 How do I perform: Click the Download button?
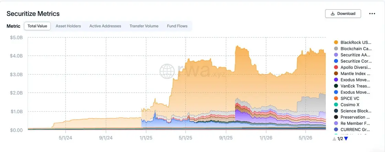pos(343,14)
